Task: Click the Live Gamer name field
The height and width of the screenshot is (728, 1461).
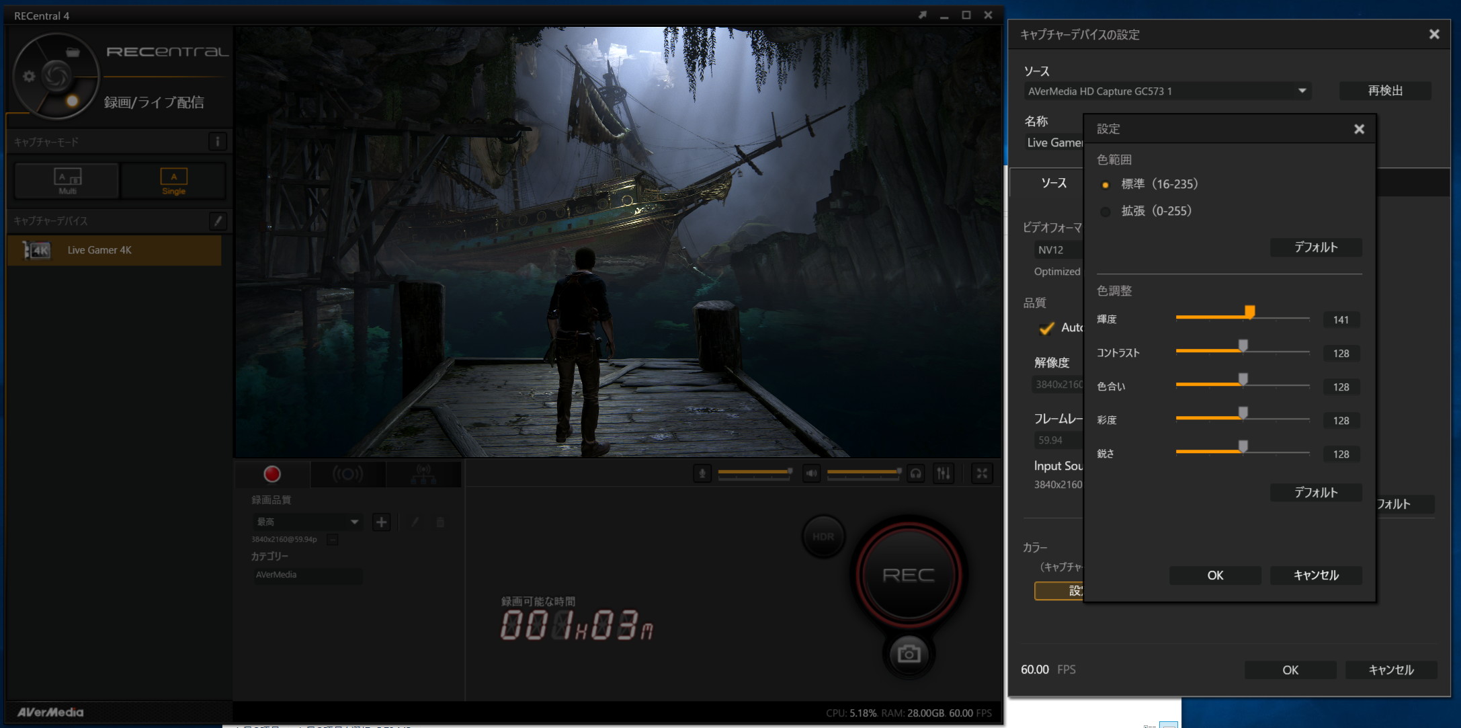Action: pyautogui.click(x=1054, y=143)
